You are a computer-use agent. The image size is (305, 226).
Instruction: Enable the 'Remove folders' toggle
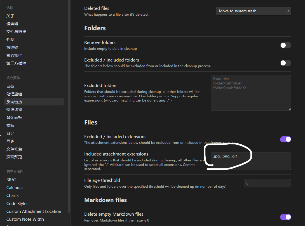[285, 45]
